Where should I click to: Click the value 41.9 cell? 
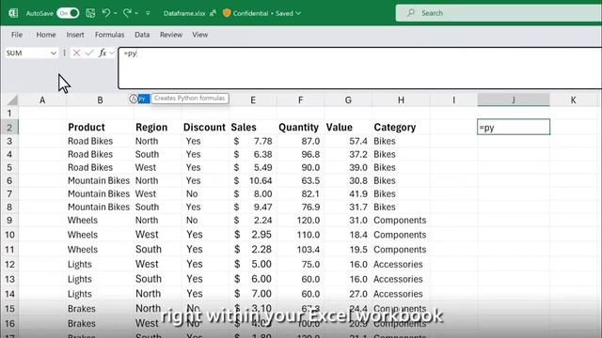pos(348,194)
